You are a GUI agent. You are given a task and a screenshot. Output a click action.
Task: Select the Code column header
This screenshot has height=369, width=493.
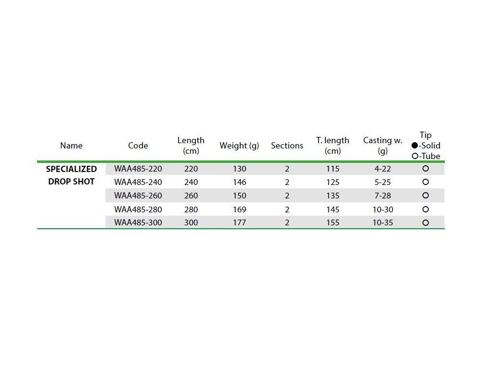138,146
